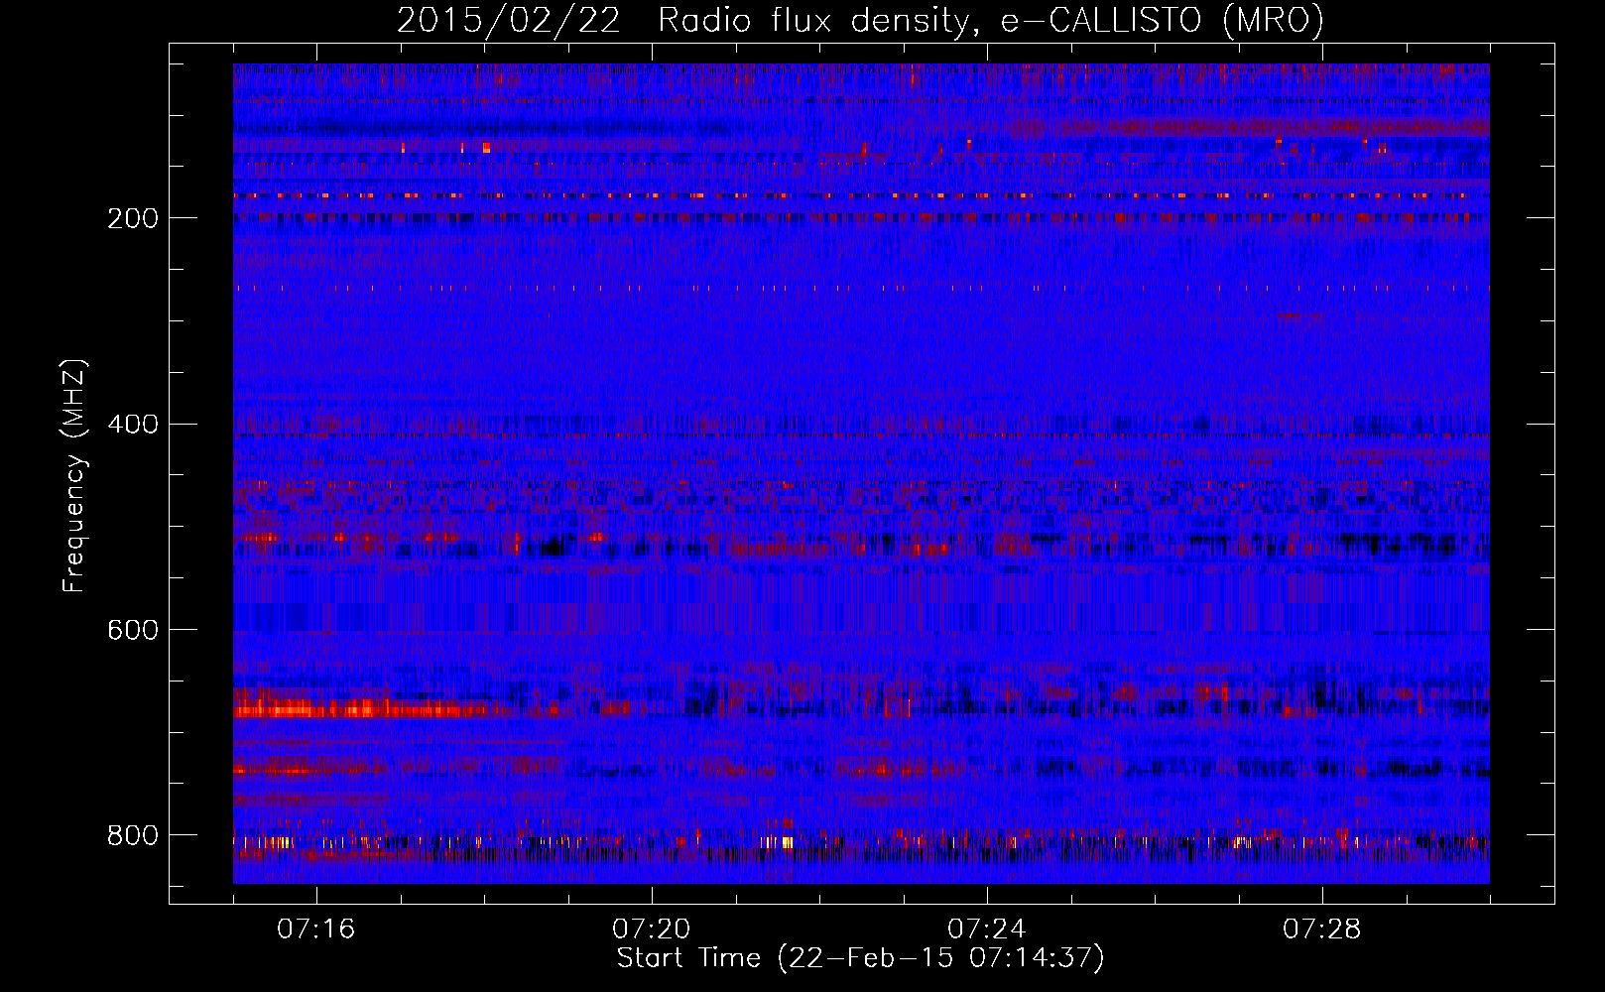1605x992 pixels.
Task: Click the 07:20 time tick label
Action: (652, 930)
